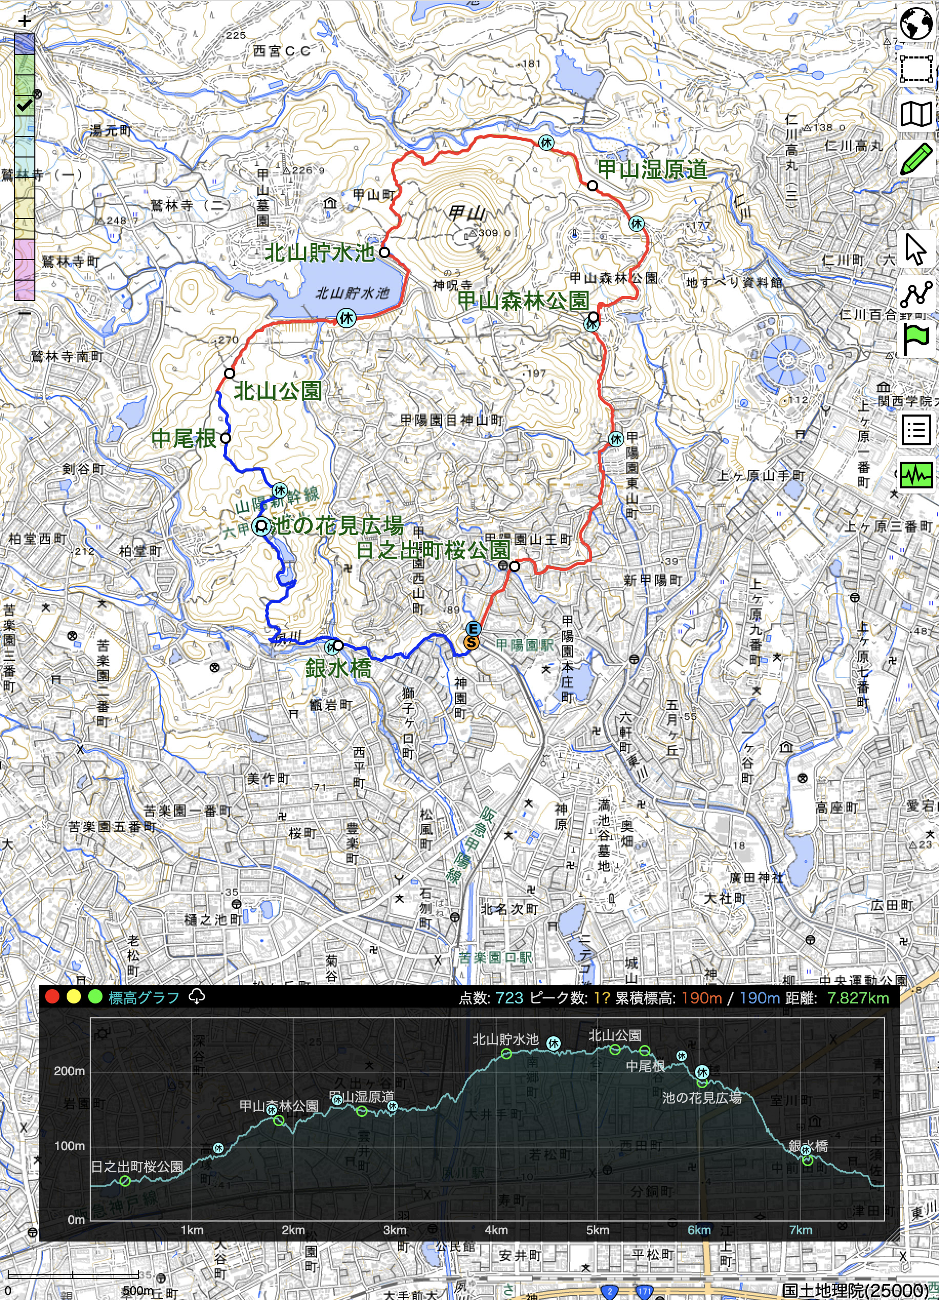
Task: Choose the polyline route tool
Action: (x=916, y=294)
